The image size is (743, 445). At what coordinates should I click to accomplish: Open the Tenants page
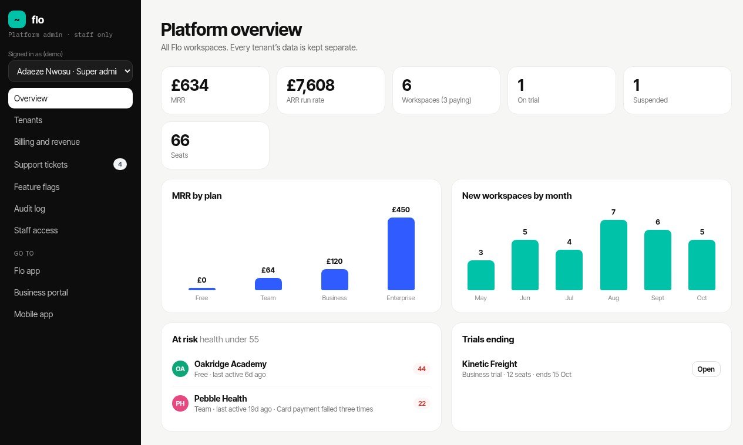pyautogui.click(x=70, y=120)
